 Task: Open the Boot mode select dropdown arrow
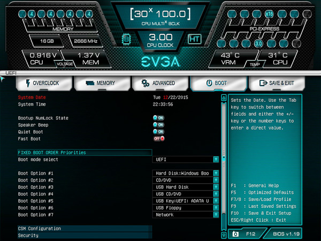point(216,160)
